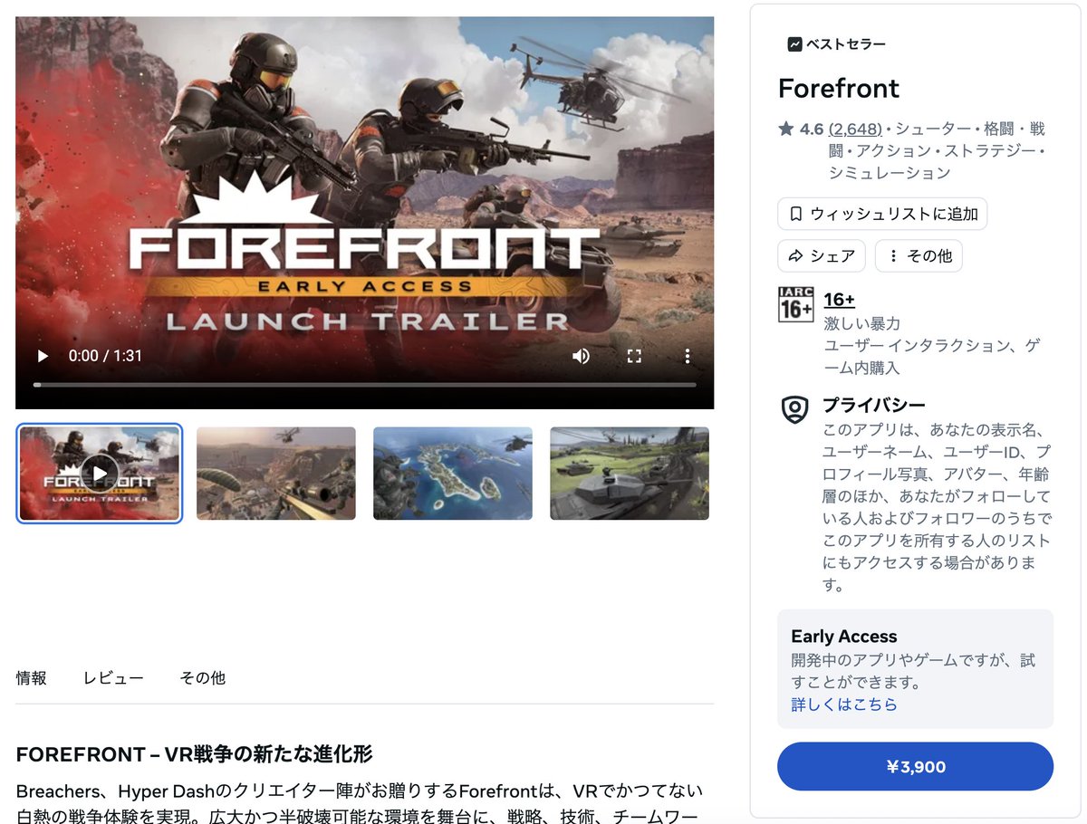1087x824 pixels.
Task: Select the launch trailer thumbnail
Action: pyautogui.click(x=100, y=474)
